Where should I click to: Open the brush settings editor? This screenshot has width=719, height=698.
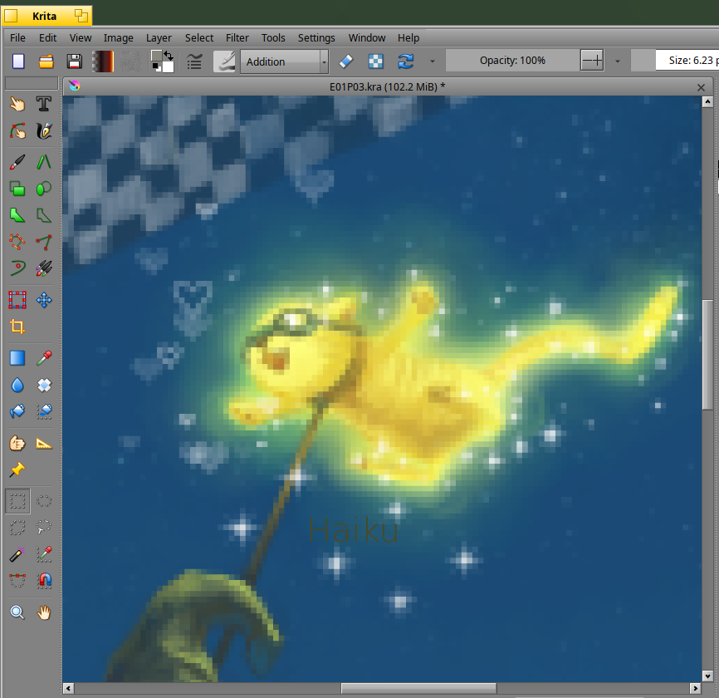(x=194, y=61)
